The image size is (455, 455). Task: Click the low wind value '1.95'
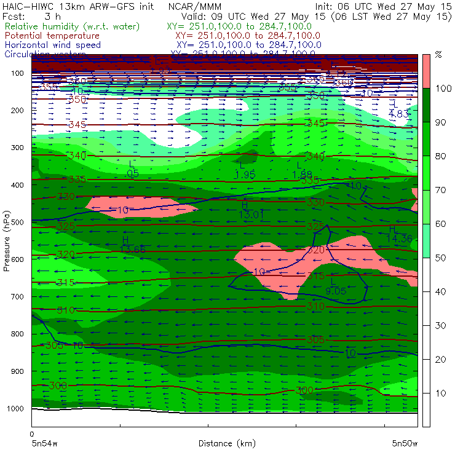point(245,175)
